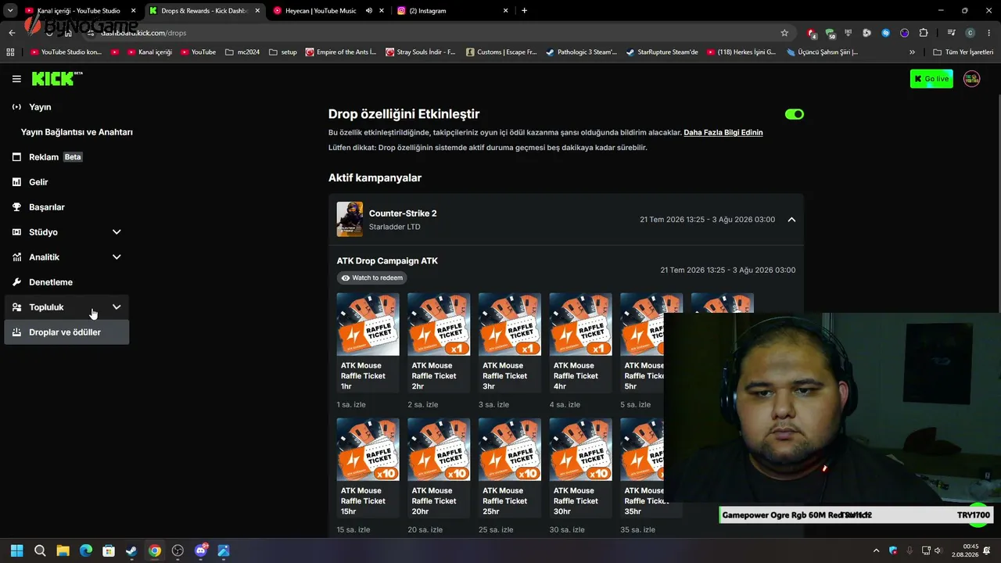The image size is (1001, 563).
Task: Click the address bar URL field
Action: click(438, 33)
